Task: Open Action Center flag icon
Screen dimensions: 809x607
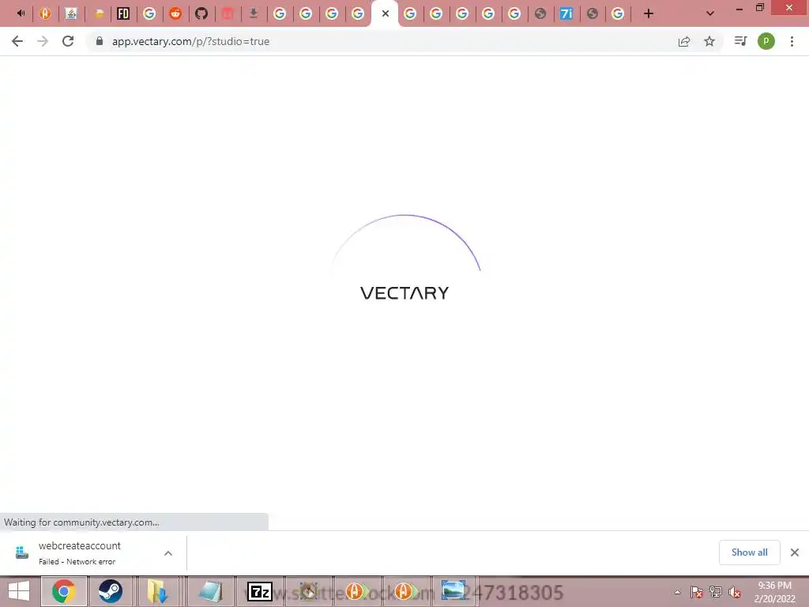Action: [697, 592]
